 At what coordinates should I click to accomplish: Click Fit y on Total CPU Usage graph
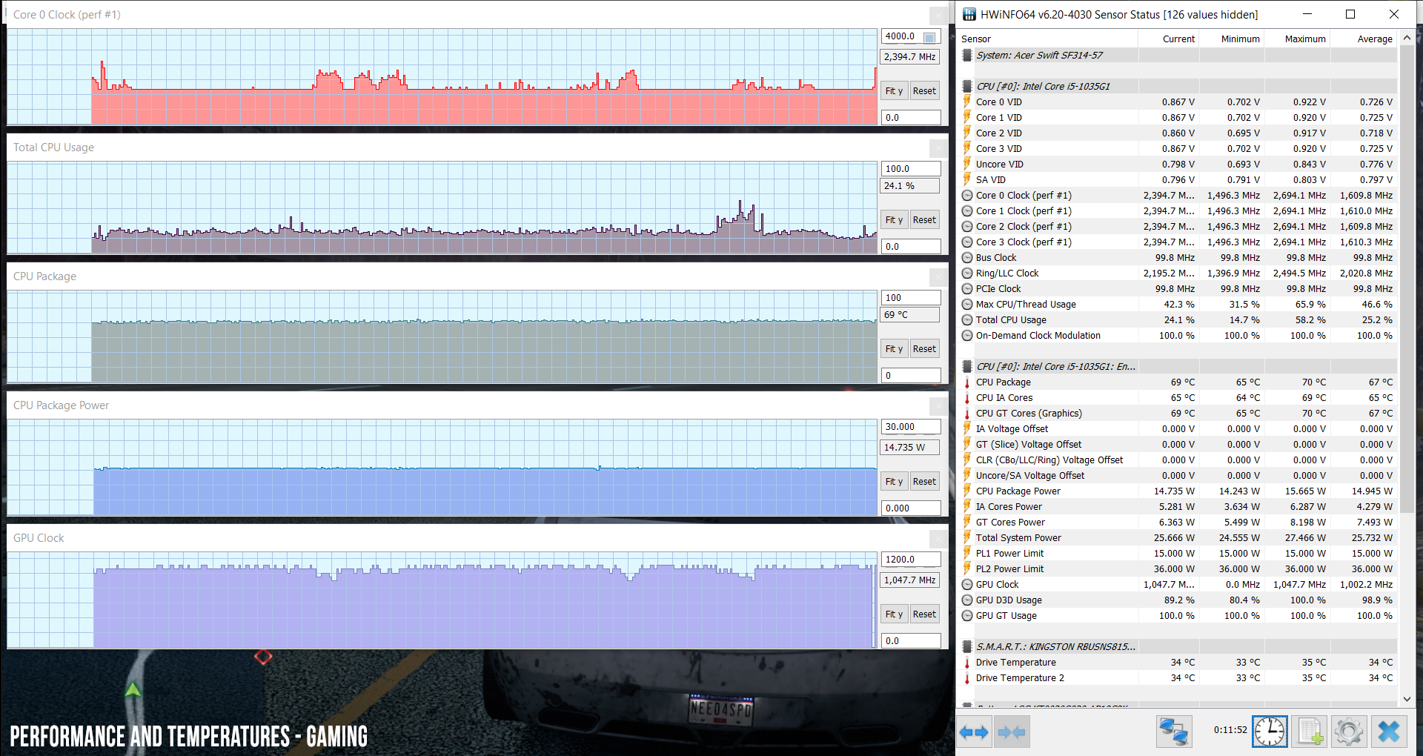coord(894,220)
